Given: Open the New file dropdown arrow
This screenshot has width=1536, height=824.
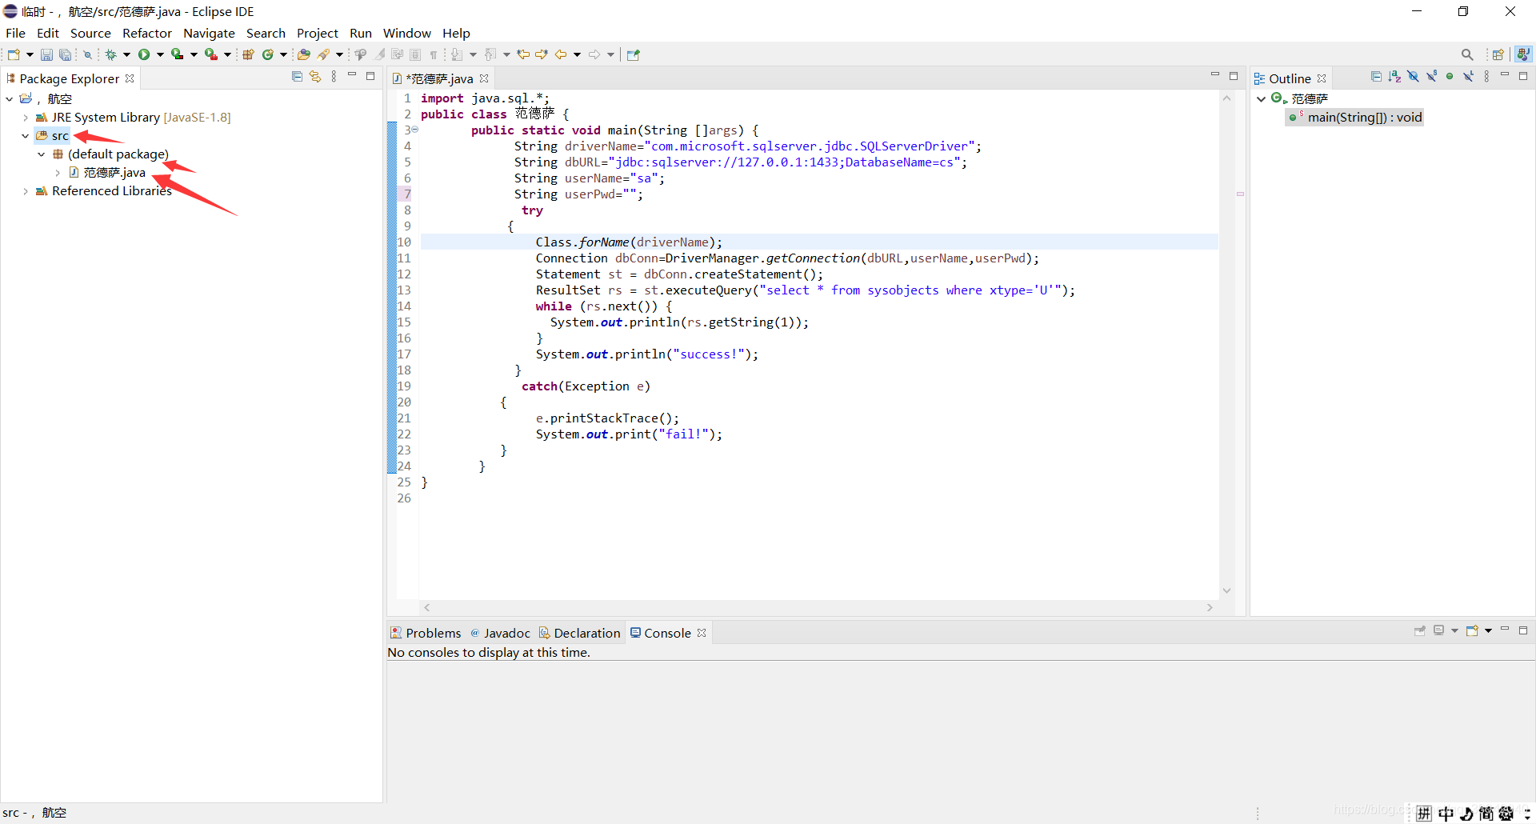Looking at the screenshot, I should point(30,54).
